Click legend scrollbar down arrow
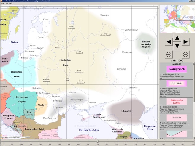This screenshot has width=195, height=146. 194,138
